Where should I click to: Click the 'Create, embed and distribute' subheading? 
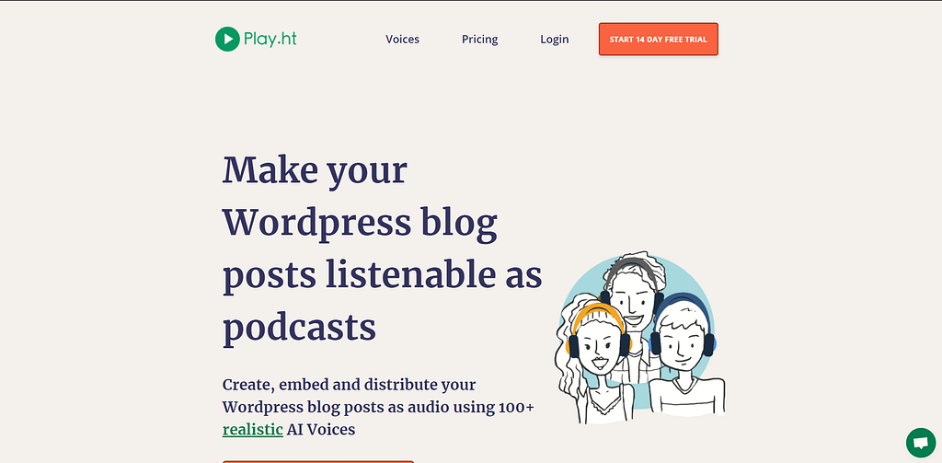coord(378,407)
